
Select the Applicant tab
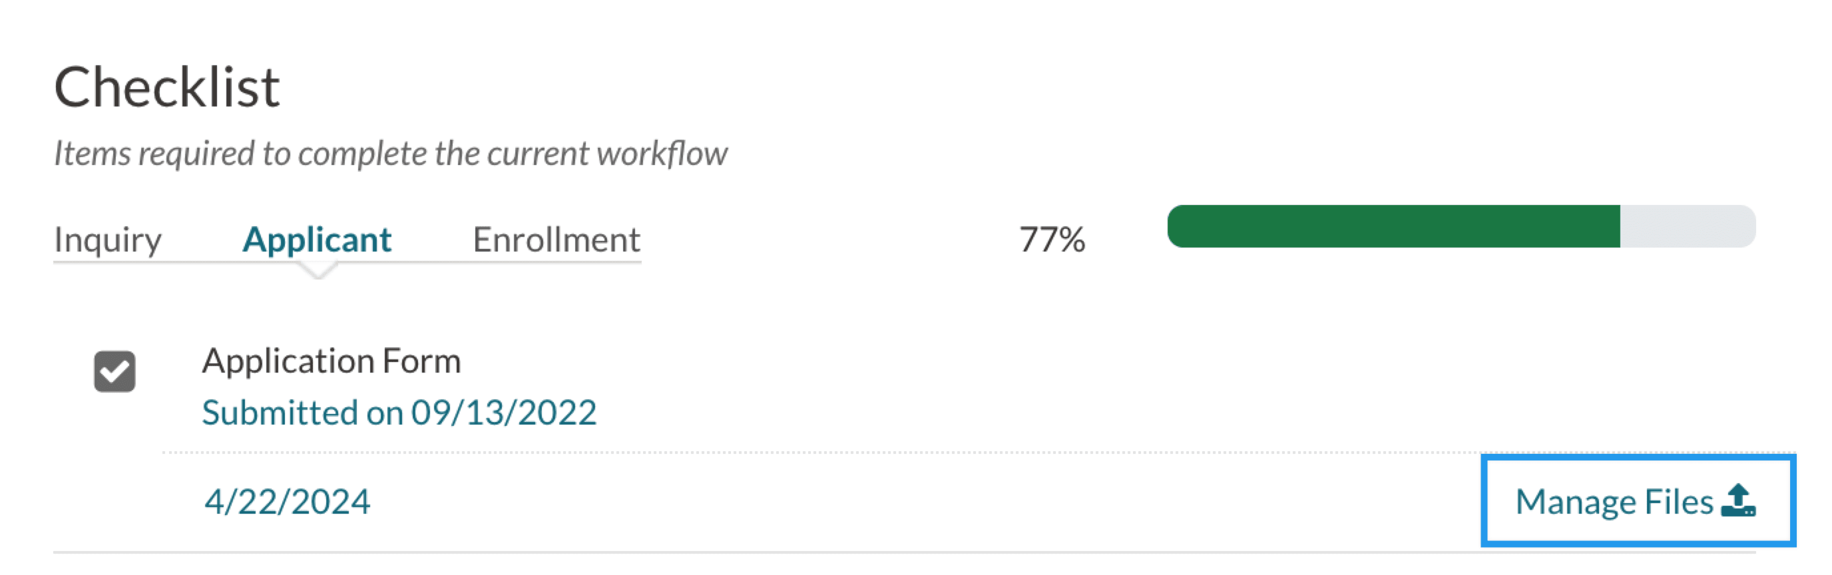tap(317, 240)
